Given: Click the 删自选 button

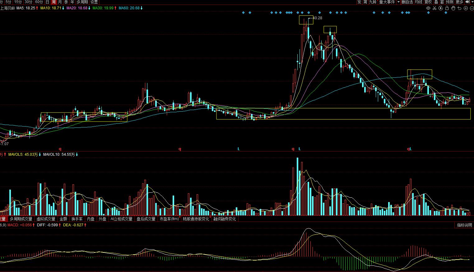Looking at the screenshot, I should pyautogui.click(x=407, y=2).
